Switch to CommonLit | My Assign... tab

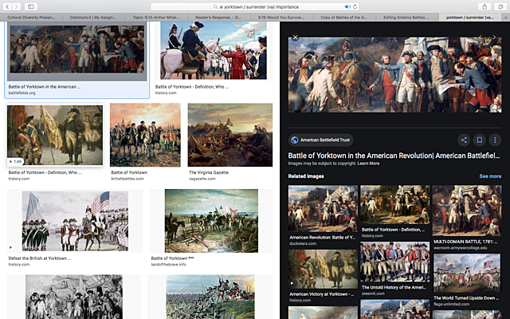(x=92, y=18)
